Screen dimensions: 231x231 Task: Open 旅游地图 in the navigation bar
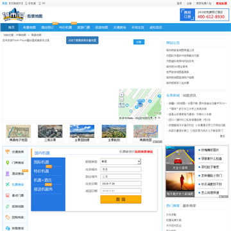[x=101, y=28]
